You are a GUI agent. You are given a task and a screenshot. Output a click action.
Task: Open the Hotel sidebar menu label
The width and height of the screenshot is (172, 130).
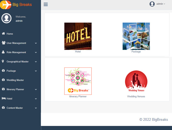click(x=9, y=99)
